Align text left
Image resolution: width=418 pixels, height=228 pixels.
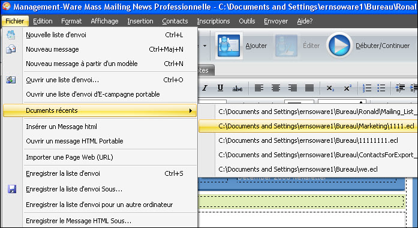258,88
